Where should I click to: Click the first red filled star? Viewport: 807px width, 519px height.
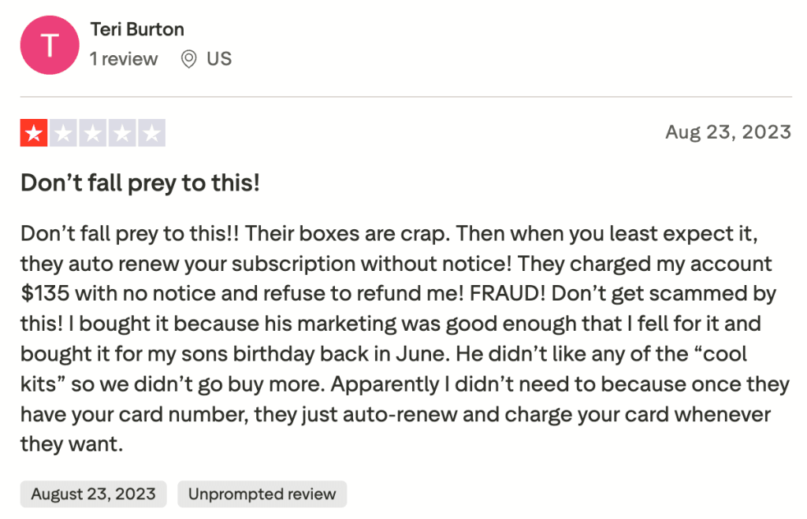click(34, 133)
